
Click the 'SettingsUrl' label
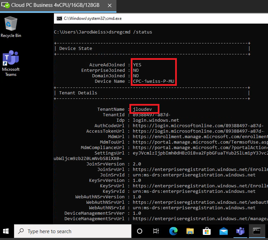(110, 153)
